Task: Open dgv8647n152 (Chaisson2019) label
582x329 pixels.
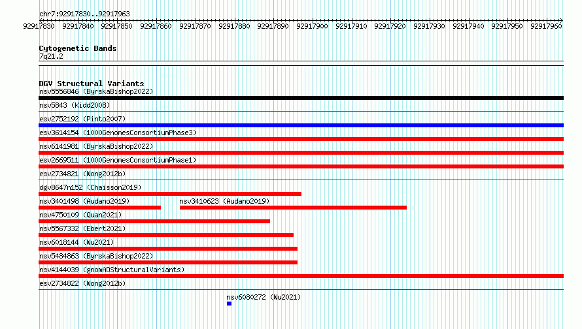Action: (x=90, y=187)
